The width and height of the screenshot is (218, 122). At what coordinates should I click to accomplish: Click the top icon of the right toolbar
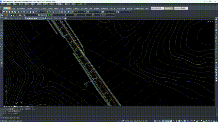[x=216, y=19]
